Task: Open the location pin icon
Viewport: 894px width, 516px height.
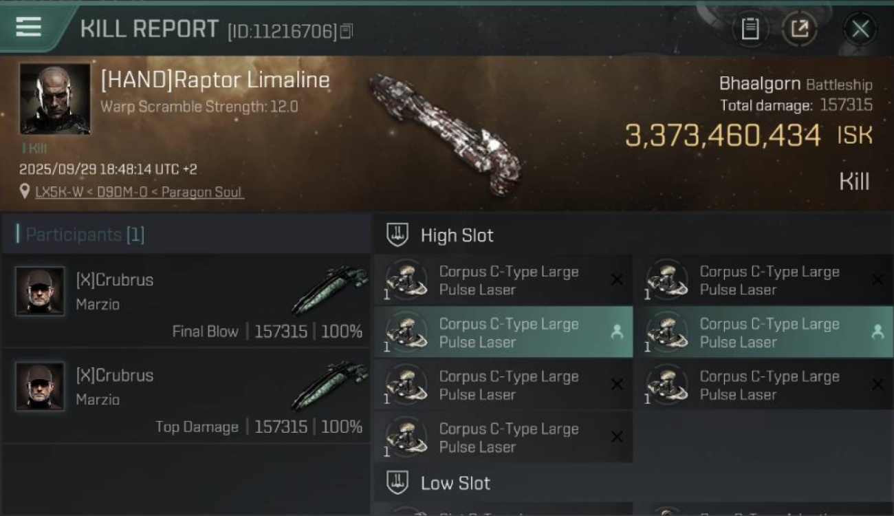Action: pos(25,191)
